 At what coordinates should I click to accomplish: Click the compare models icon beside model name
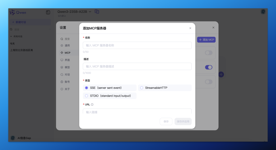click(x=97, y=12)
